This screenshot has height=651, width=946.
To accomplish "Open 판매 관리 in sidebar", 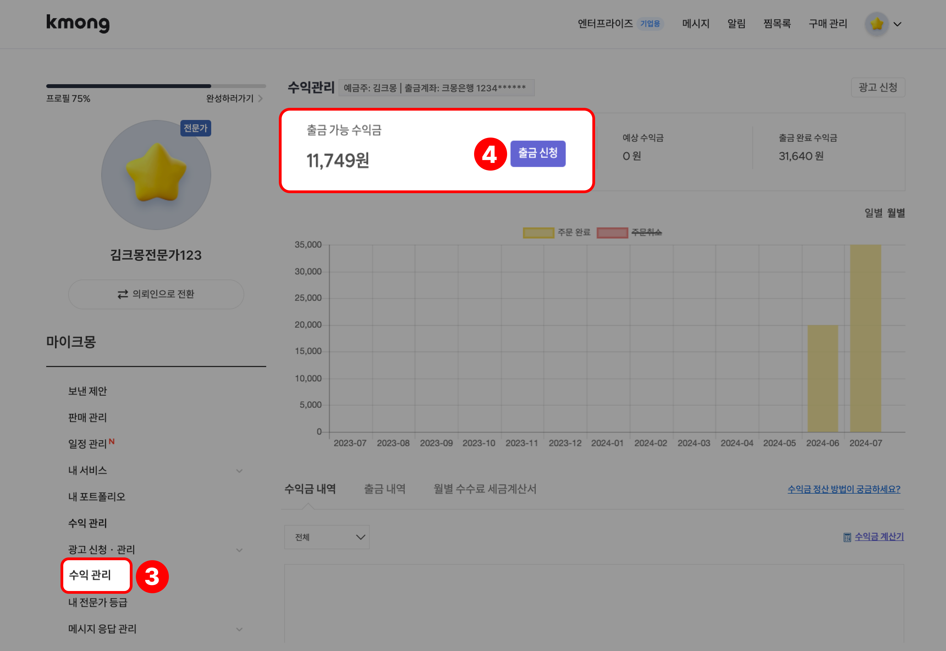I will pyautogui.click(x=87, y=417).
